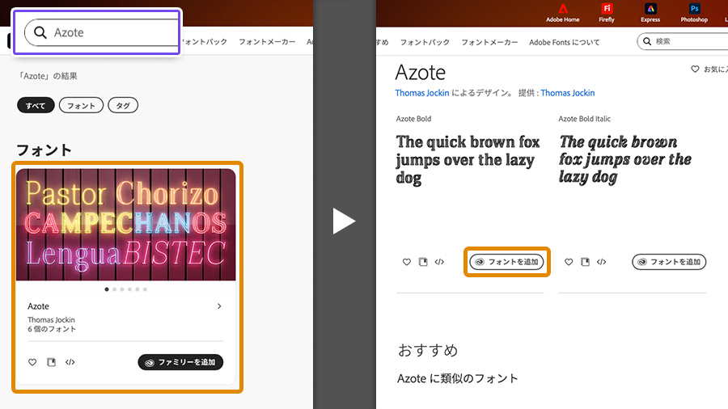Open Azote family via chevron arrow
728x409 pixels.
pos(219,306)
